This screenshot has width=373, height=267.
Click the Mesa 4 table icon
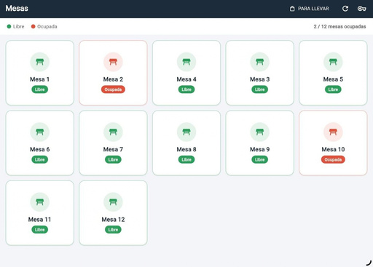point(186,62)
